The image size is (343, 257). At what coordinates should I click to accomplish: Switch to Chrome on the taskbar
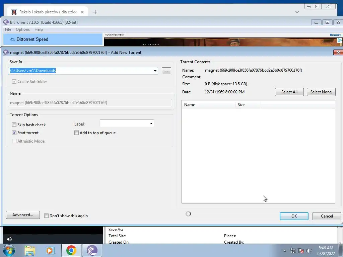[x=71, y=250]
